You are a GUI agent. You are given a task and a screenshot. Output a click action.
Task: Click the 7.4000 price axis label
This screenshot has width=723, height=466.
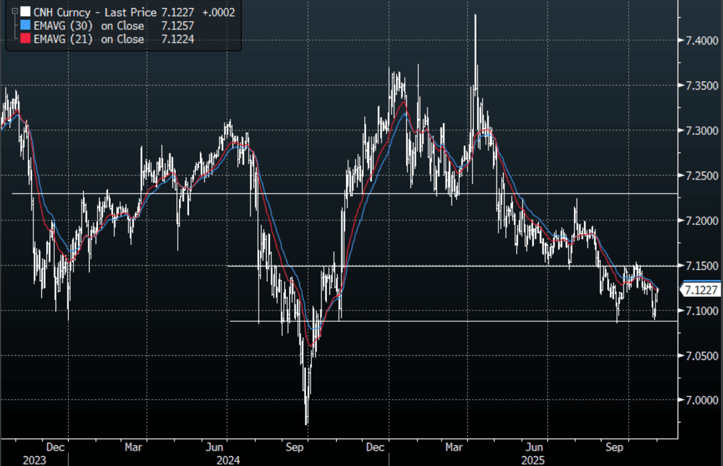click(x=698, y=41)
